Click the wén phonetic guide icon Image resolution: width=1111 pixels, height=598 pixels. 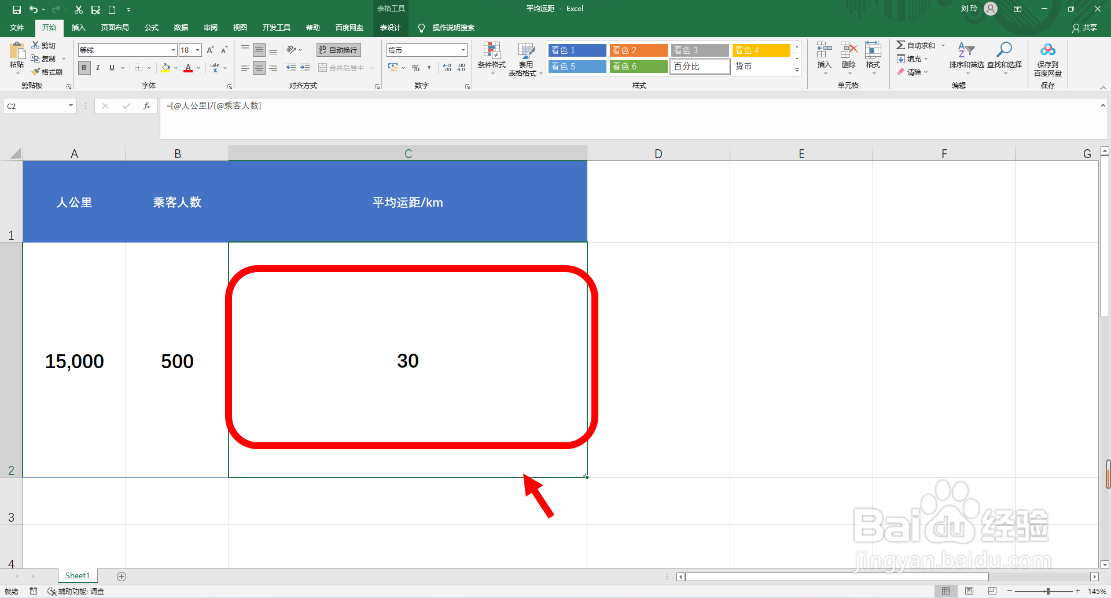[215, 68]
